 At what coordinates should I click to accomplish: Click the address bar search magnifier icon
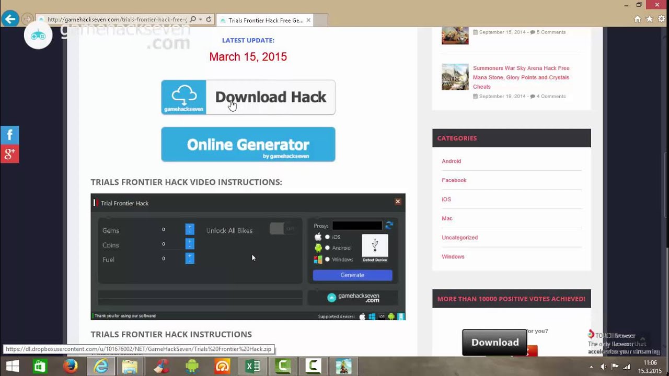pyautogui.click(x=193, y=19)
